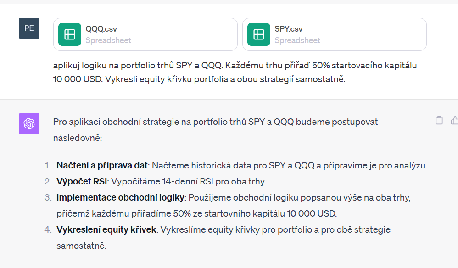Click the bold 'Načtení a příprava dat' heading
Image resolution: width=458 pixels, height=268 pixels.
[x=102, y=165]
